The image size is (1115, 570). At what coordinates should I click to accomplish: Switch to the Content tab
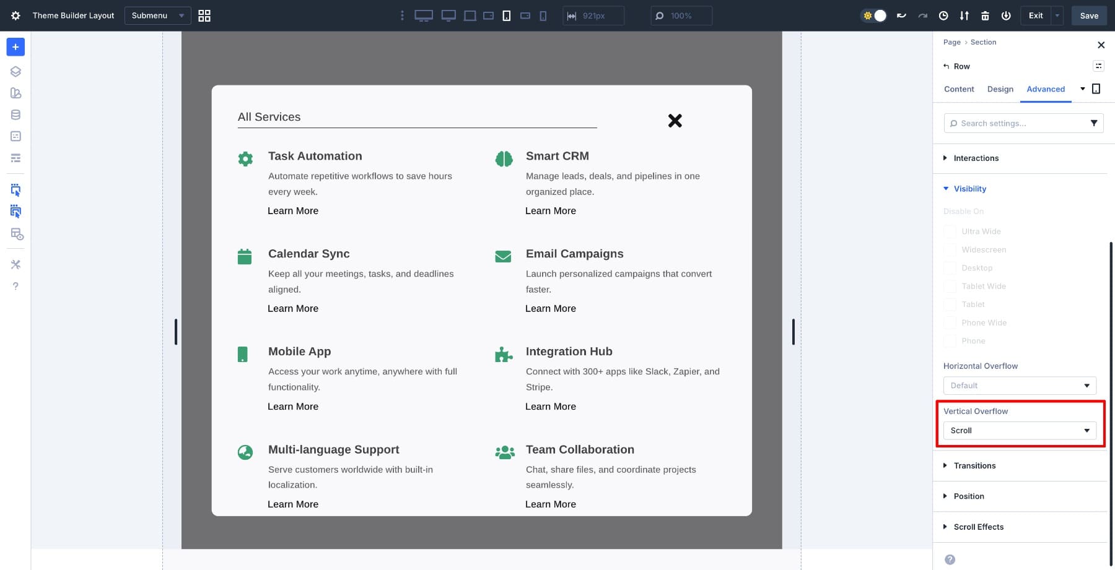pyautogui.click(x=959, y=89)
